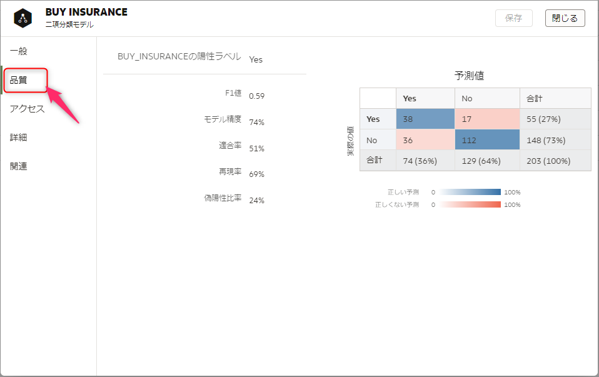Viewport: 599px width, 377px height.
Task: Click the 偽陽性比率 label
Action: pos(223,198)
